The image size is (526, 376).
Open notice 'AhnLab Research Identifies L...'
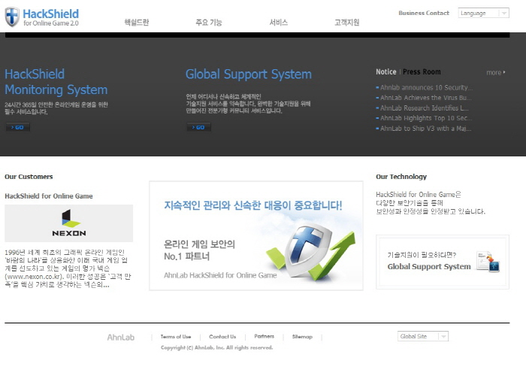(425, 108)
